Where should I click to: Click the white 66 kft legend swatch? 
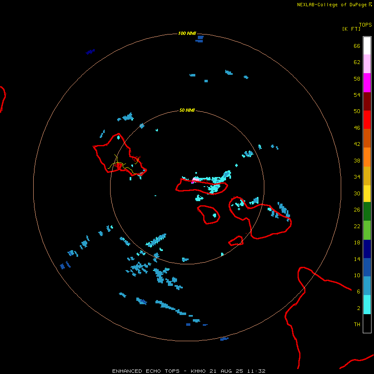pos(367,46)
